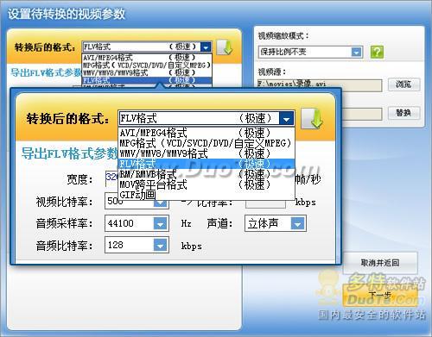Click the input field beside 替换 button

[362, 114]
